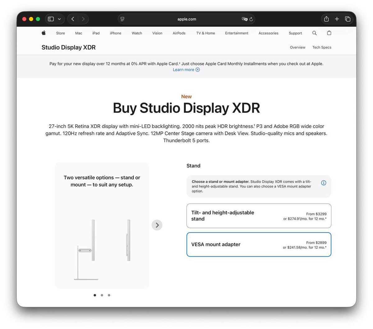373x329 pixels.
Task: Click the Apple logo in navigation
Action: tap(44, 33)
